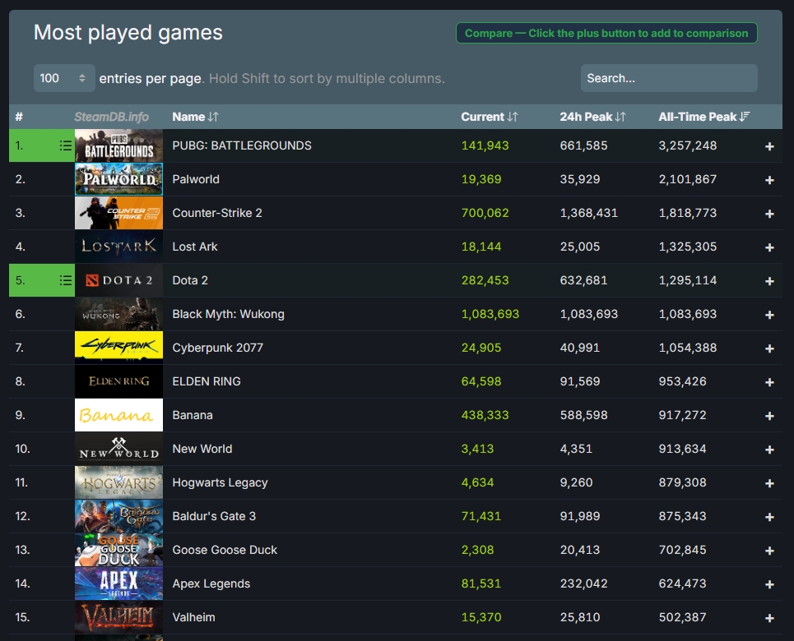The image size is (794, 641).
Task: Sort by Name column header
Action: (x=195, y=117)
